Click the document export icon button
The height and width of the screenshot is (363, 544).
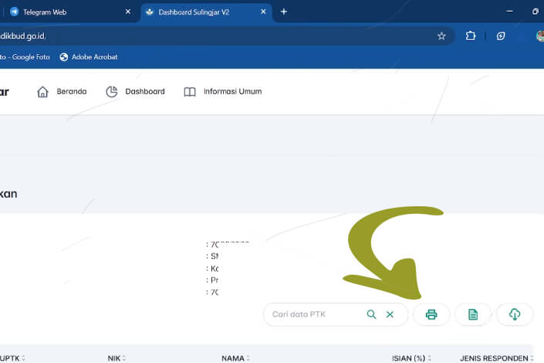pos(473,314)
